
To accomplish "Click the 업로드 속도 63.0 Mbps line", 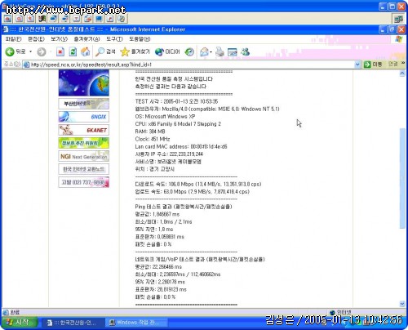I will pos(192,192).
